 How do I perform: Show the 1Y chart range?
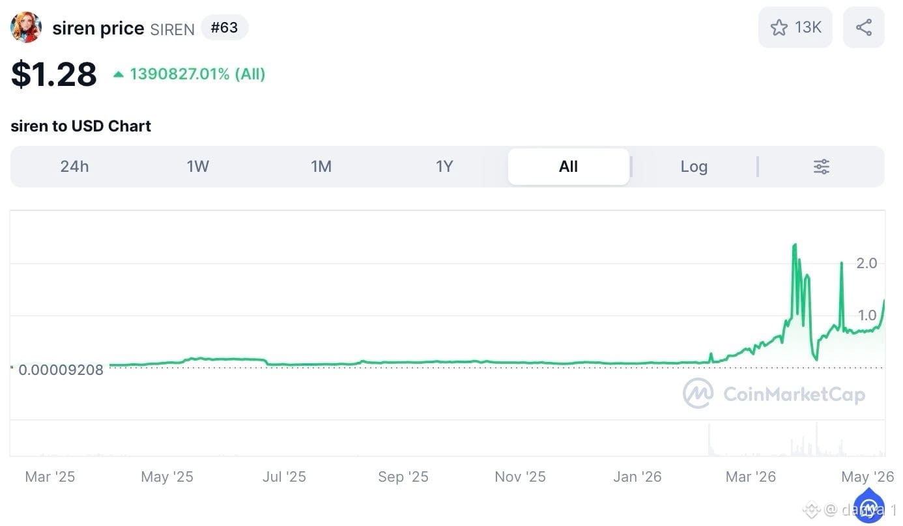point(444,167)
